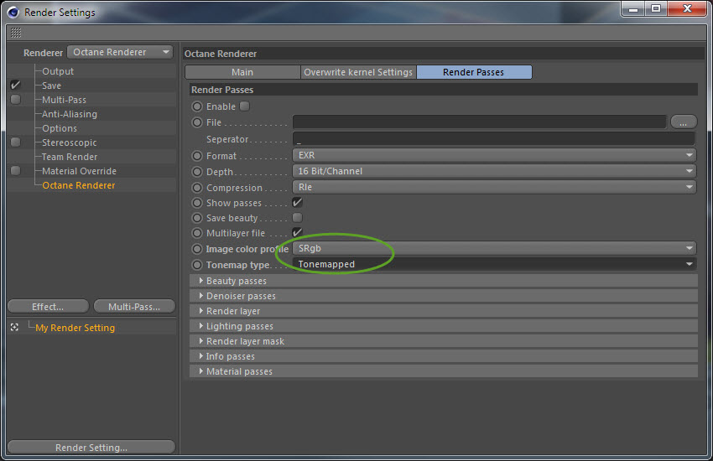Click the Cinema 4D logo in title bar

click(13, 13)
